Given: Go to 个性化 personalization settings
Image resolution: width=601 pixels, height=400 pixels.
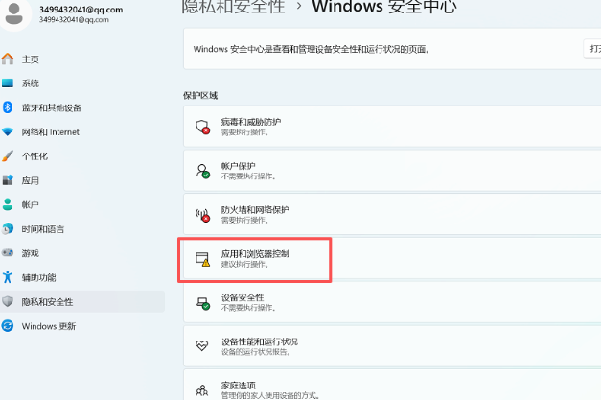Looking at the screenshot, I should click(x=35, y=156).
